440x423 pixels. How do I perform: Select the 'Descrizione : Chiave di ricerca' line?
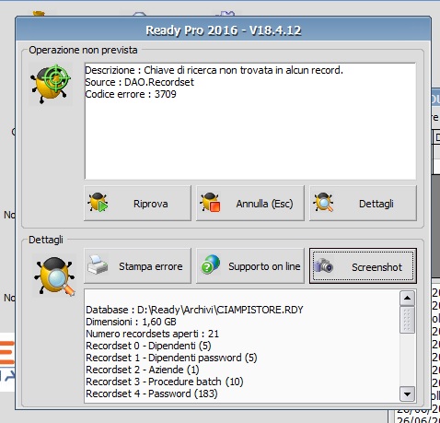tap(214, 70)
